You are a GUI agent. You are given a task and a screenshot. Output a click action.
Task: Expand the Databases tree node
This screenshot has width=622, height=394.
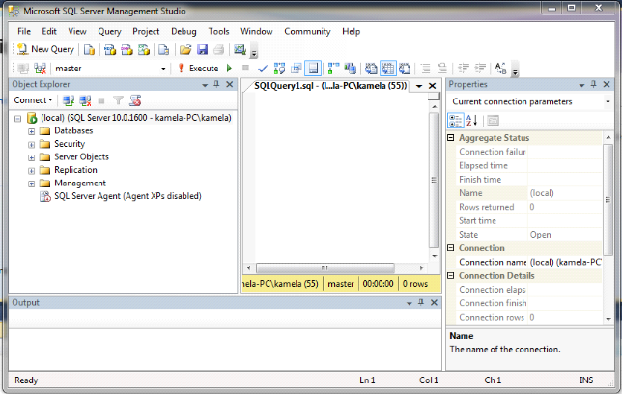(32, 131)
